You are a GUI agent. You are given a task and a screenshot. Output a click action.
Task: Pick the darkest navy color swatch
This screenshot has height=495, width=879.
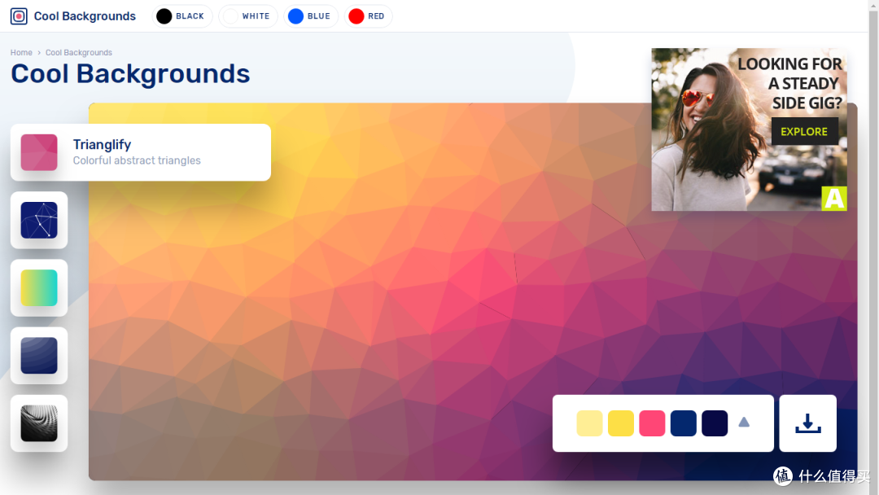click(715, 423)
